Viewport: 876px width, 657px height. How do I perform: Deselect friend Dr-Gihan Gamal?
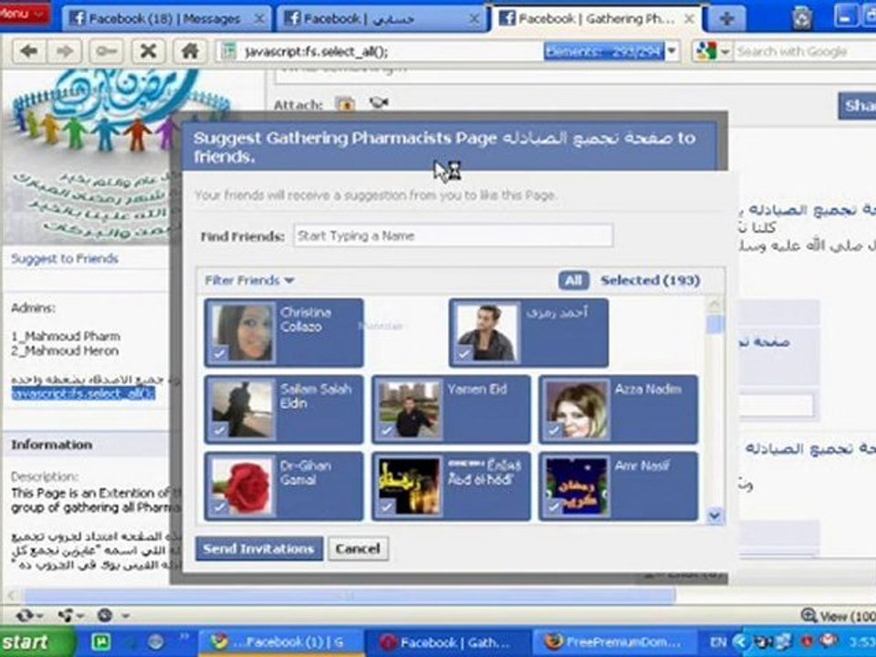pos(284,486)
